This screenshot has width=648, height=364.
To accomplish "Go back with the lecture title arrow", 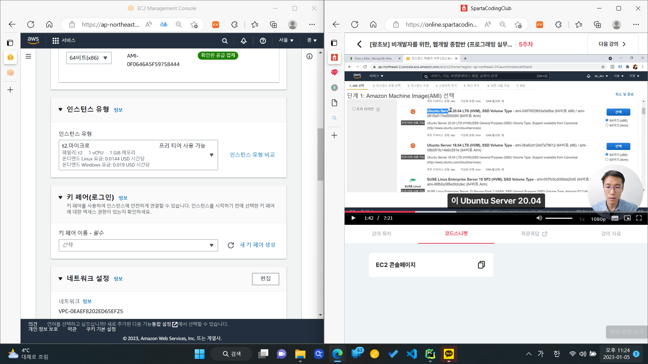I will [x=359, y=44].
